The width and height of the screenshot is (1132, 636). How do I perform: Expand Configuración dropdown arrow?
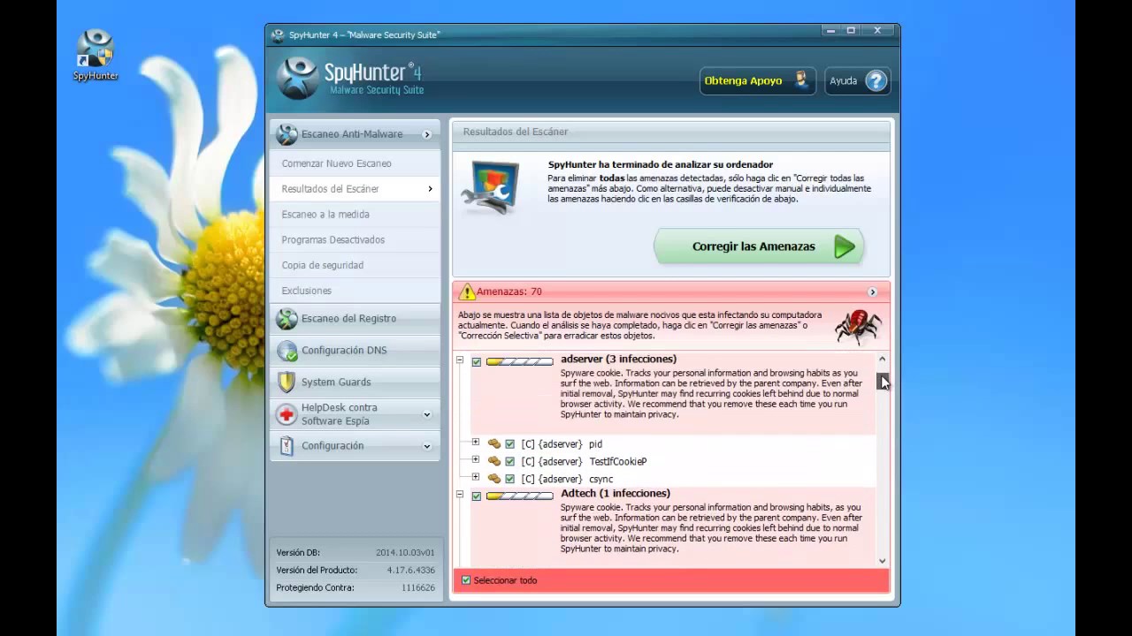426,446
